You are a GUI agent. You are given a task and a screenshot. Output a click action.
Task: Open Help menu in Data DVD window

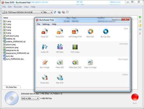[33, 7]
